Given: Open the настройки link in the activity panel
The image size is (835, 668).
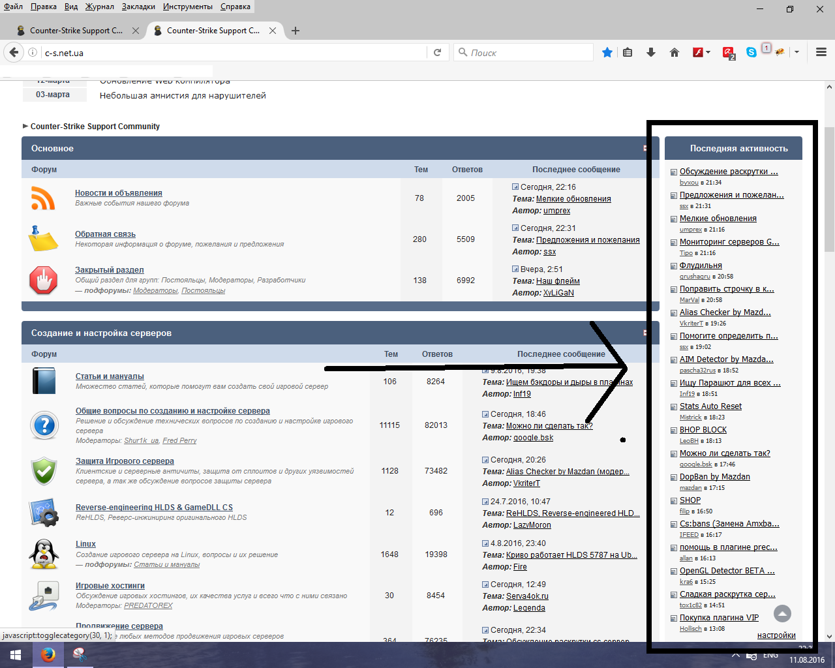Looking at the screenshot, I should [x=776, y=635].
